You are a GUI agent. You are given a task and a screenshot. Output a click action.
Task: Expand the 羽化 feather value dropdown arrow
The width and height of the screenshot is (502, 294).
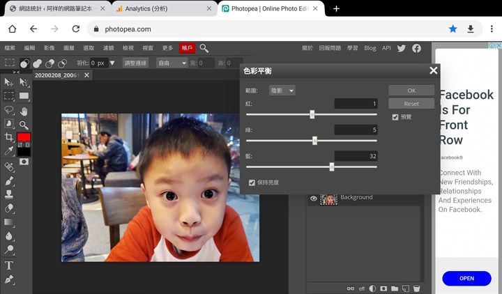pos(112,63)
